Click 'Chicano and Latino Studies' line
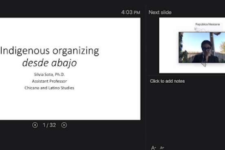Screen dimensions: 225x150 49,88
